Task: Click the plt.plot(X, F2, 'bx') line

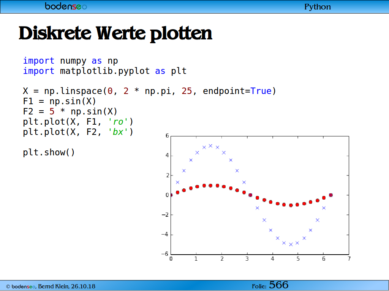Action: pos(78,132)
